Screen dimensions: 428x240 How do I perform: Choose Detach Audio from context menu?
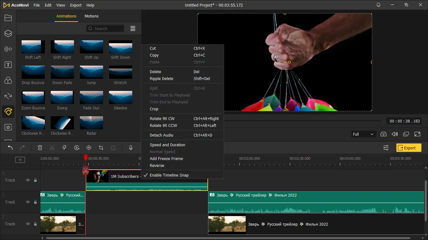click(x=161, y=135)
